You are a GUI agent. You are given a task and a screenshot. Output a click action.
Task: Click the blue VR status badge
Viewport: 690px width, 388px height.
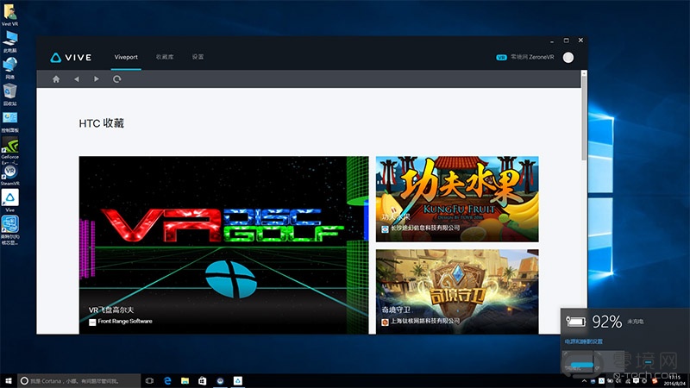point(501,57)
